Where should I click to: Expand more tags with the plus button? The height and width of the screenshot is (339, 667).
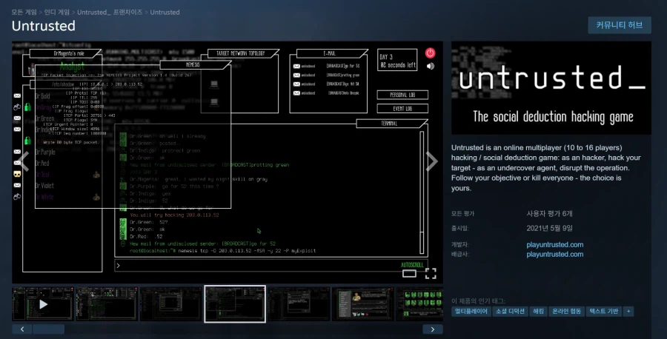coord(628,312)
